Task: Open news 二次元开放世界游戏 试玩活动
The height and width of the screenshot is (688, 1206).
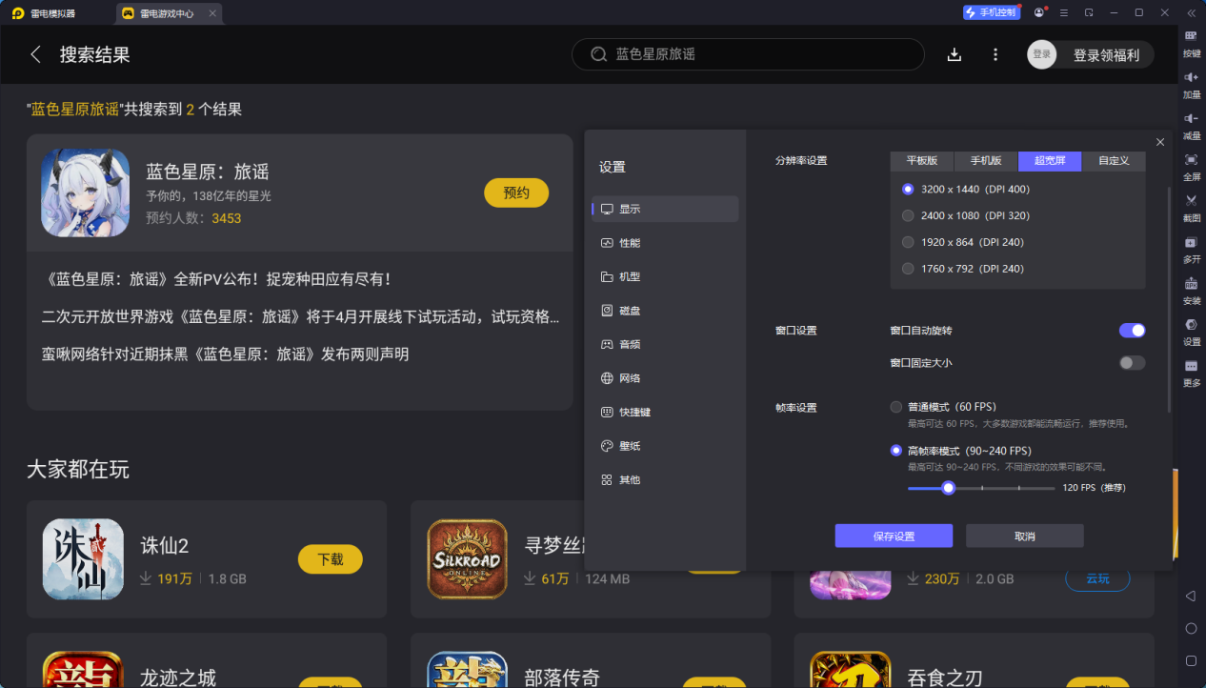Action: tap(301, 316)
